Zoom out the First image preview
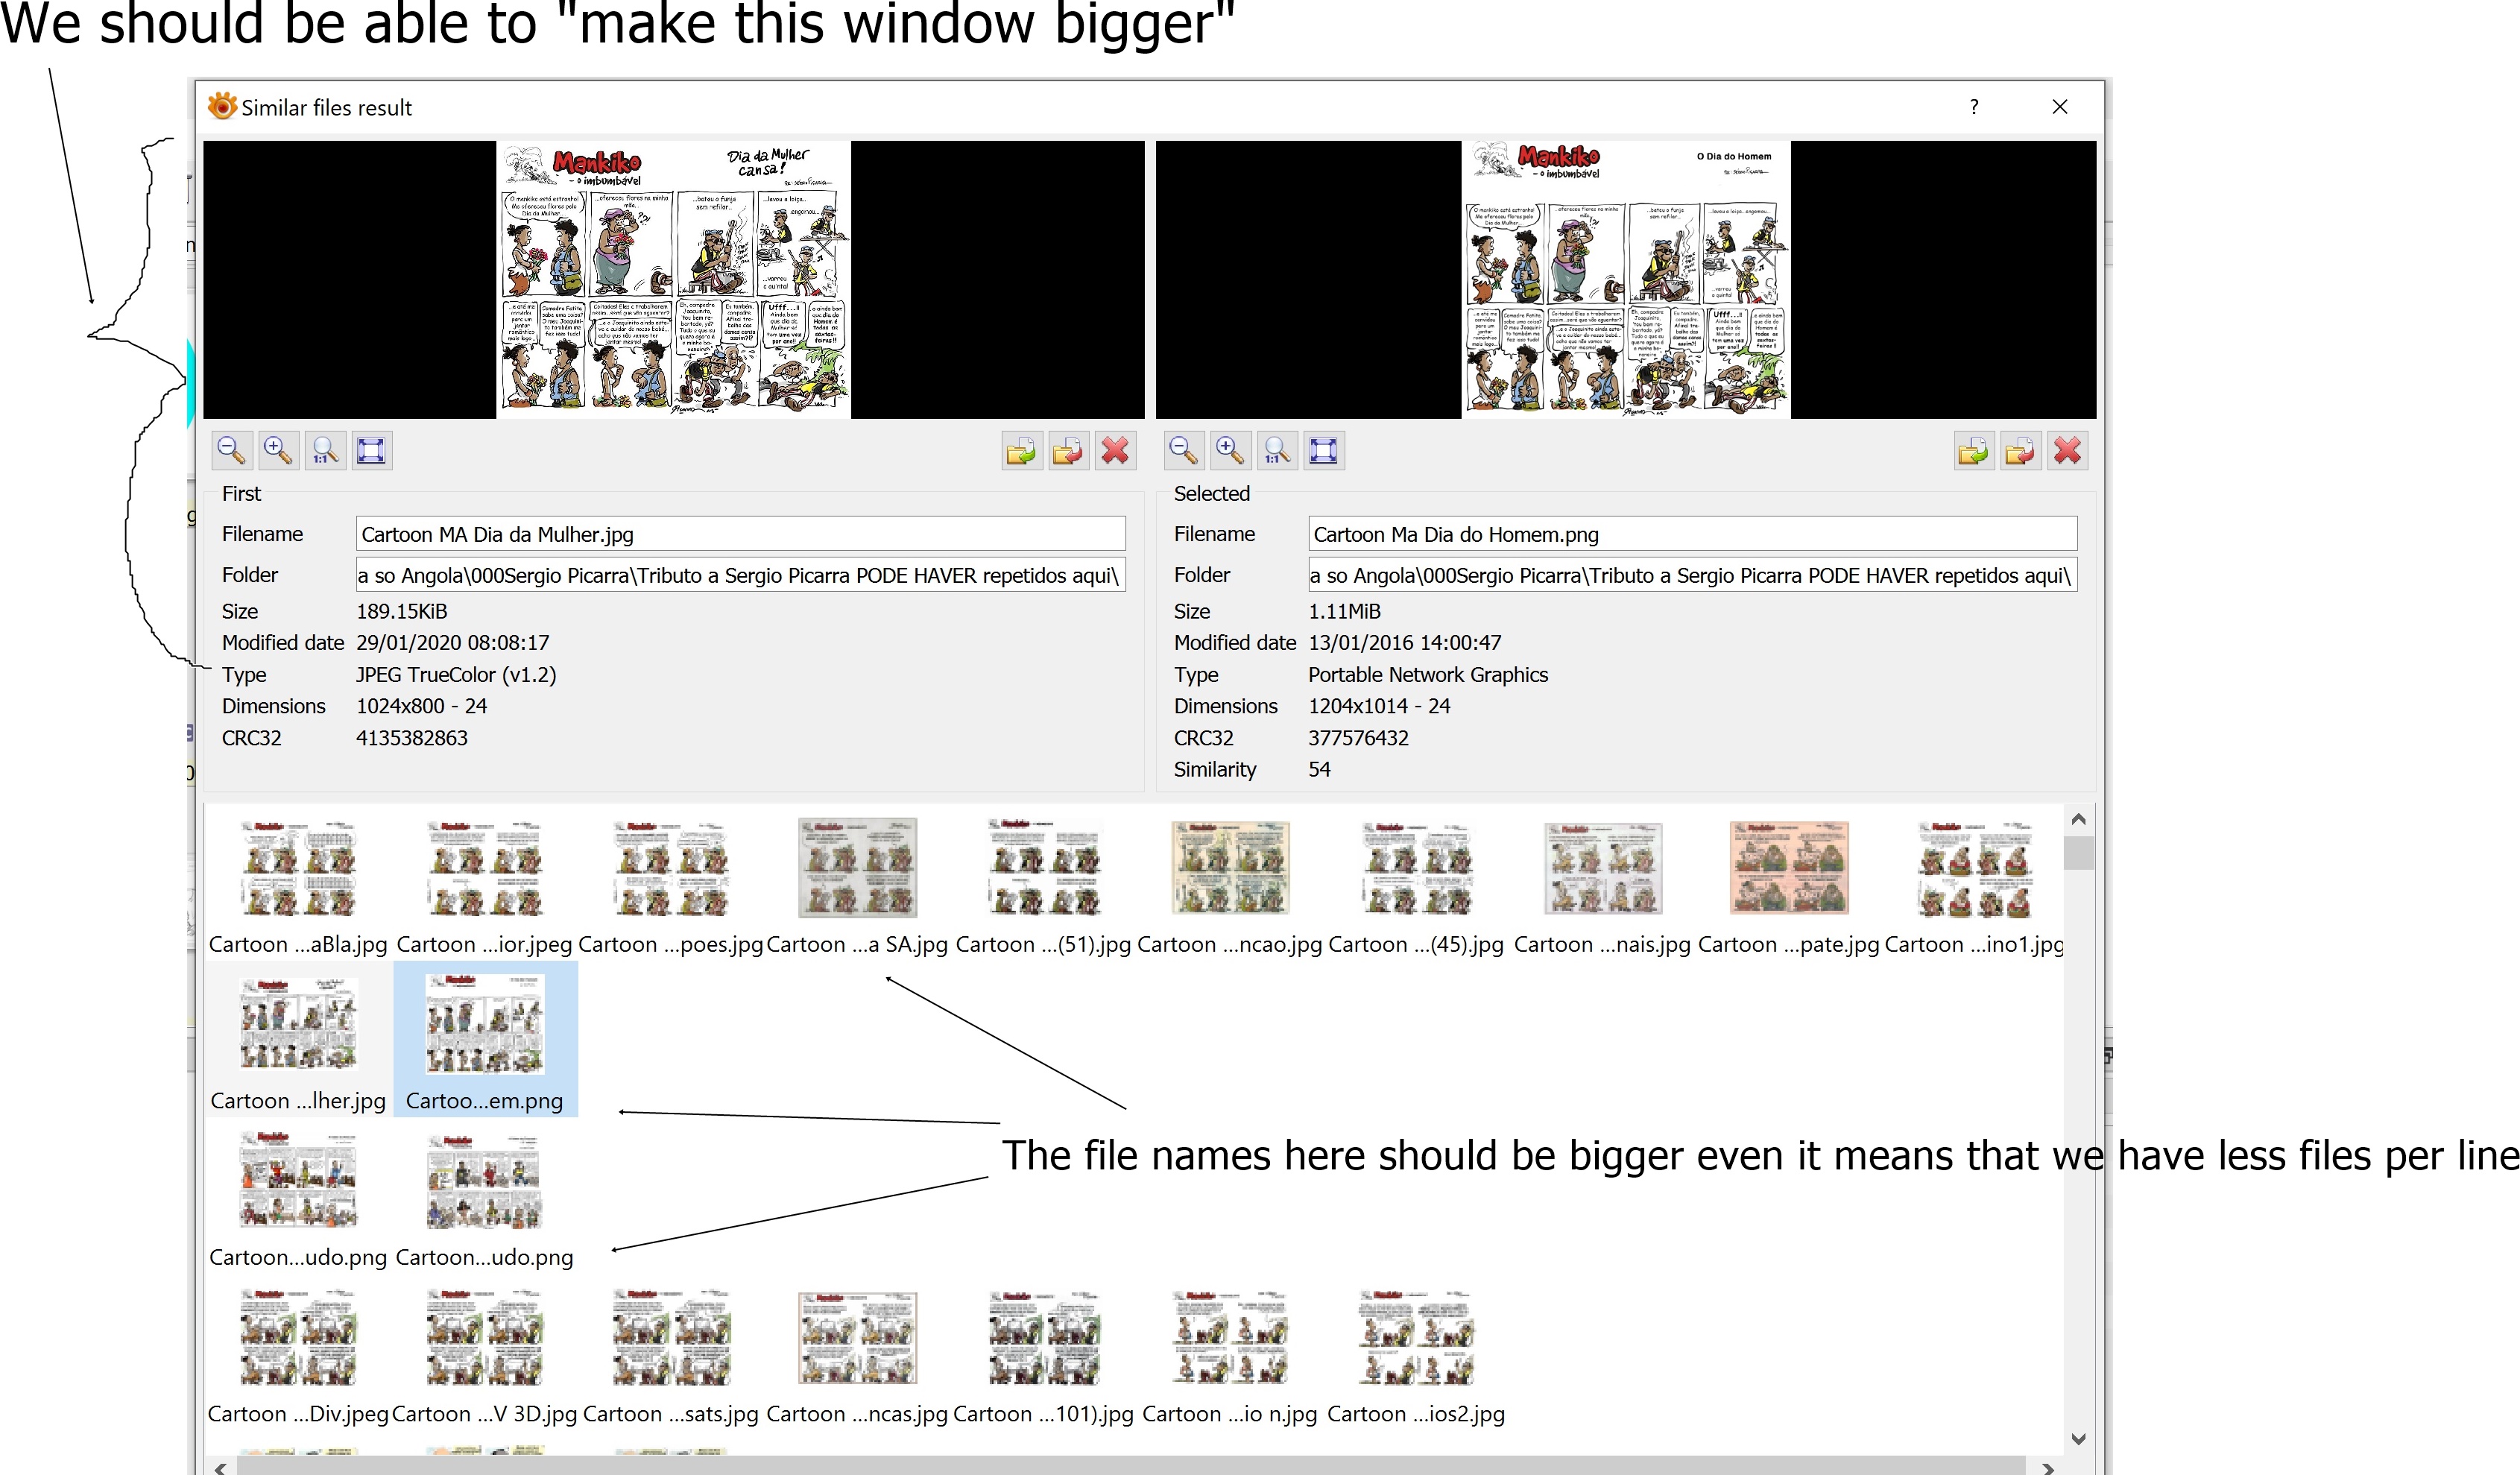Screen dimensions: 2520x1475 [231, 450]
